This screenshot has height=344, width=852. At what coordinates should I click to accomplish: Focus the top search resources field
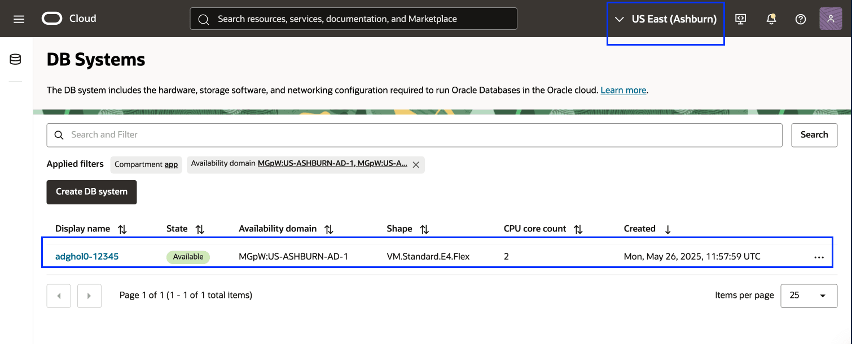(354, 19)
